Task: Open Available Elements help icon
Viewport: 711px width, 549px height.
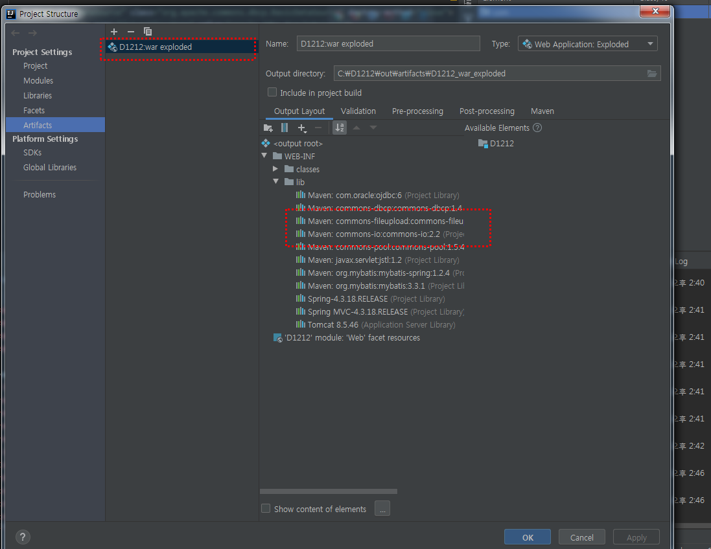Action: [537, 128]
